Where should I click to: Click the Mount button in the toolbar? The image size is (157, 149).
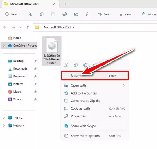click(149, 14)
